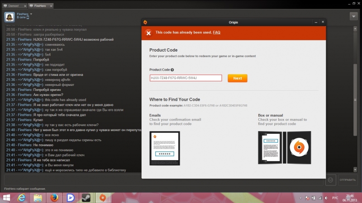Screen dimensions: 362x203
Task: Click the Emails confirmation illustration
Action: (x=165, y=148)
